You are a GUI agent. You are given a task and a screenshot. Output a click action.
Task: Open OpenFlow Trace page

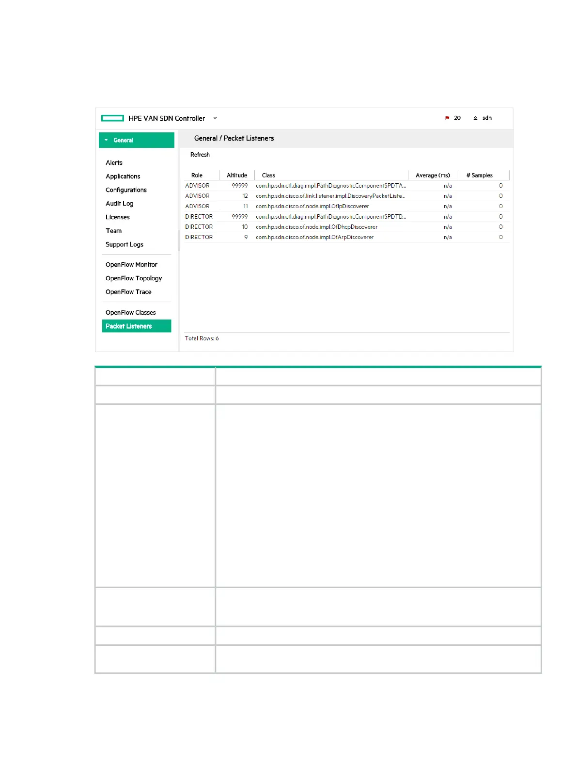(128, 292)
